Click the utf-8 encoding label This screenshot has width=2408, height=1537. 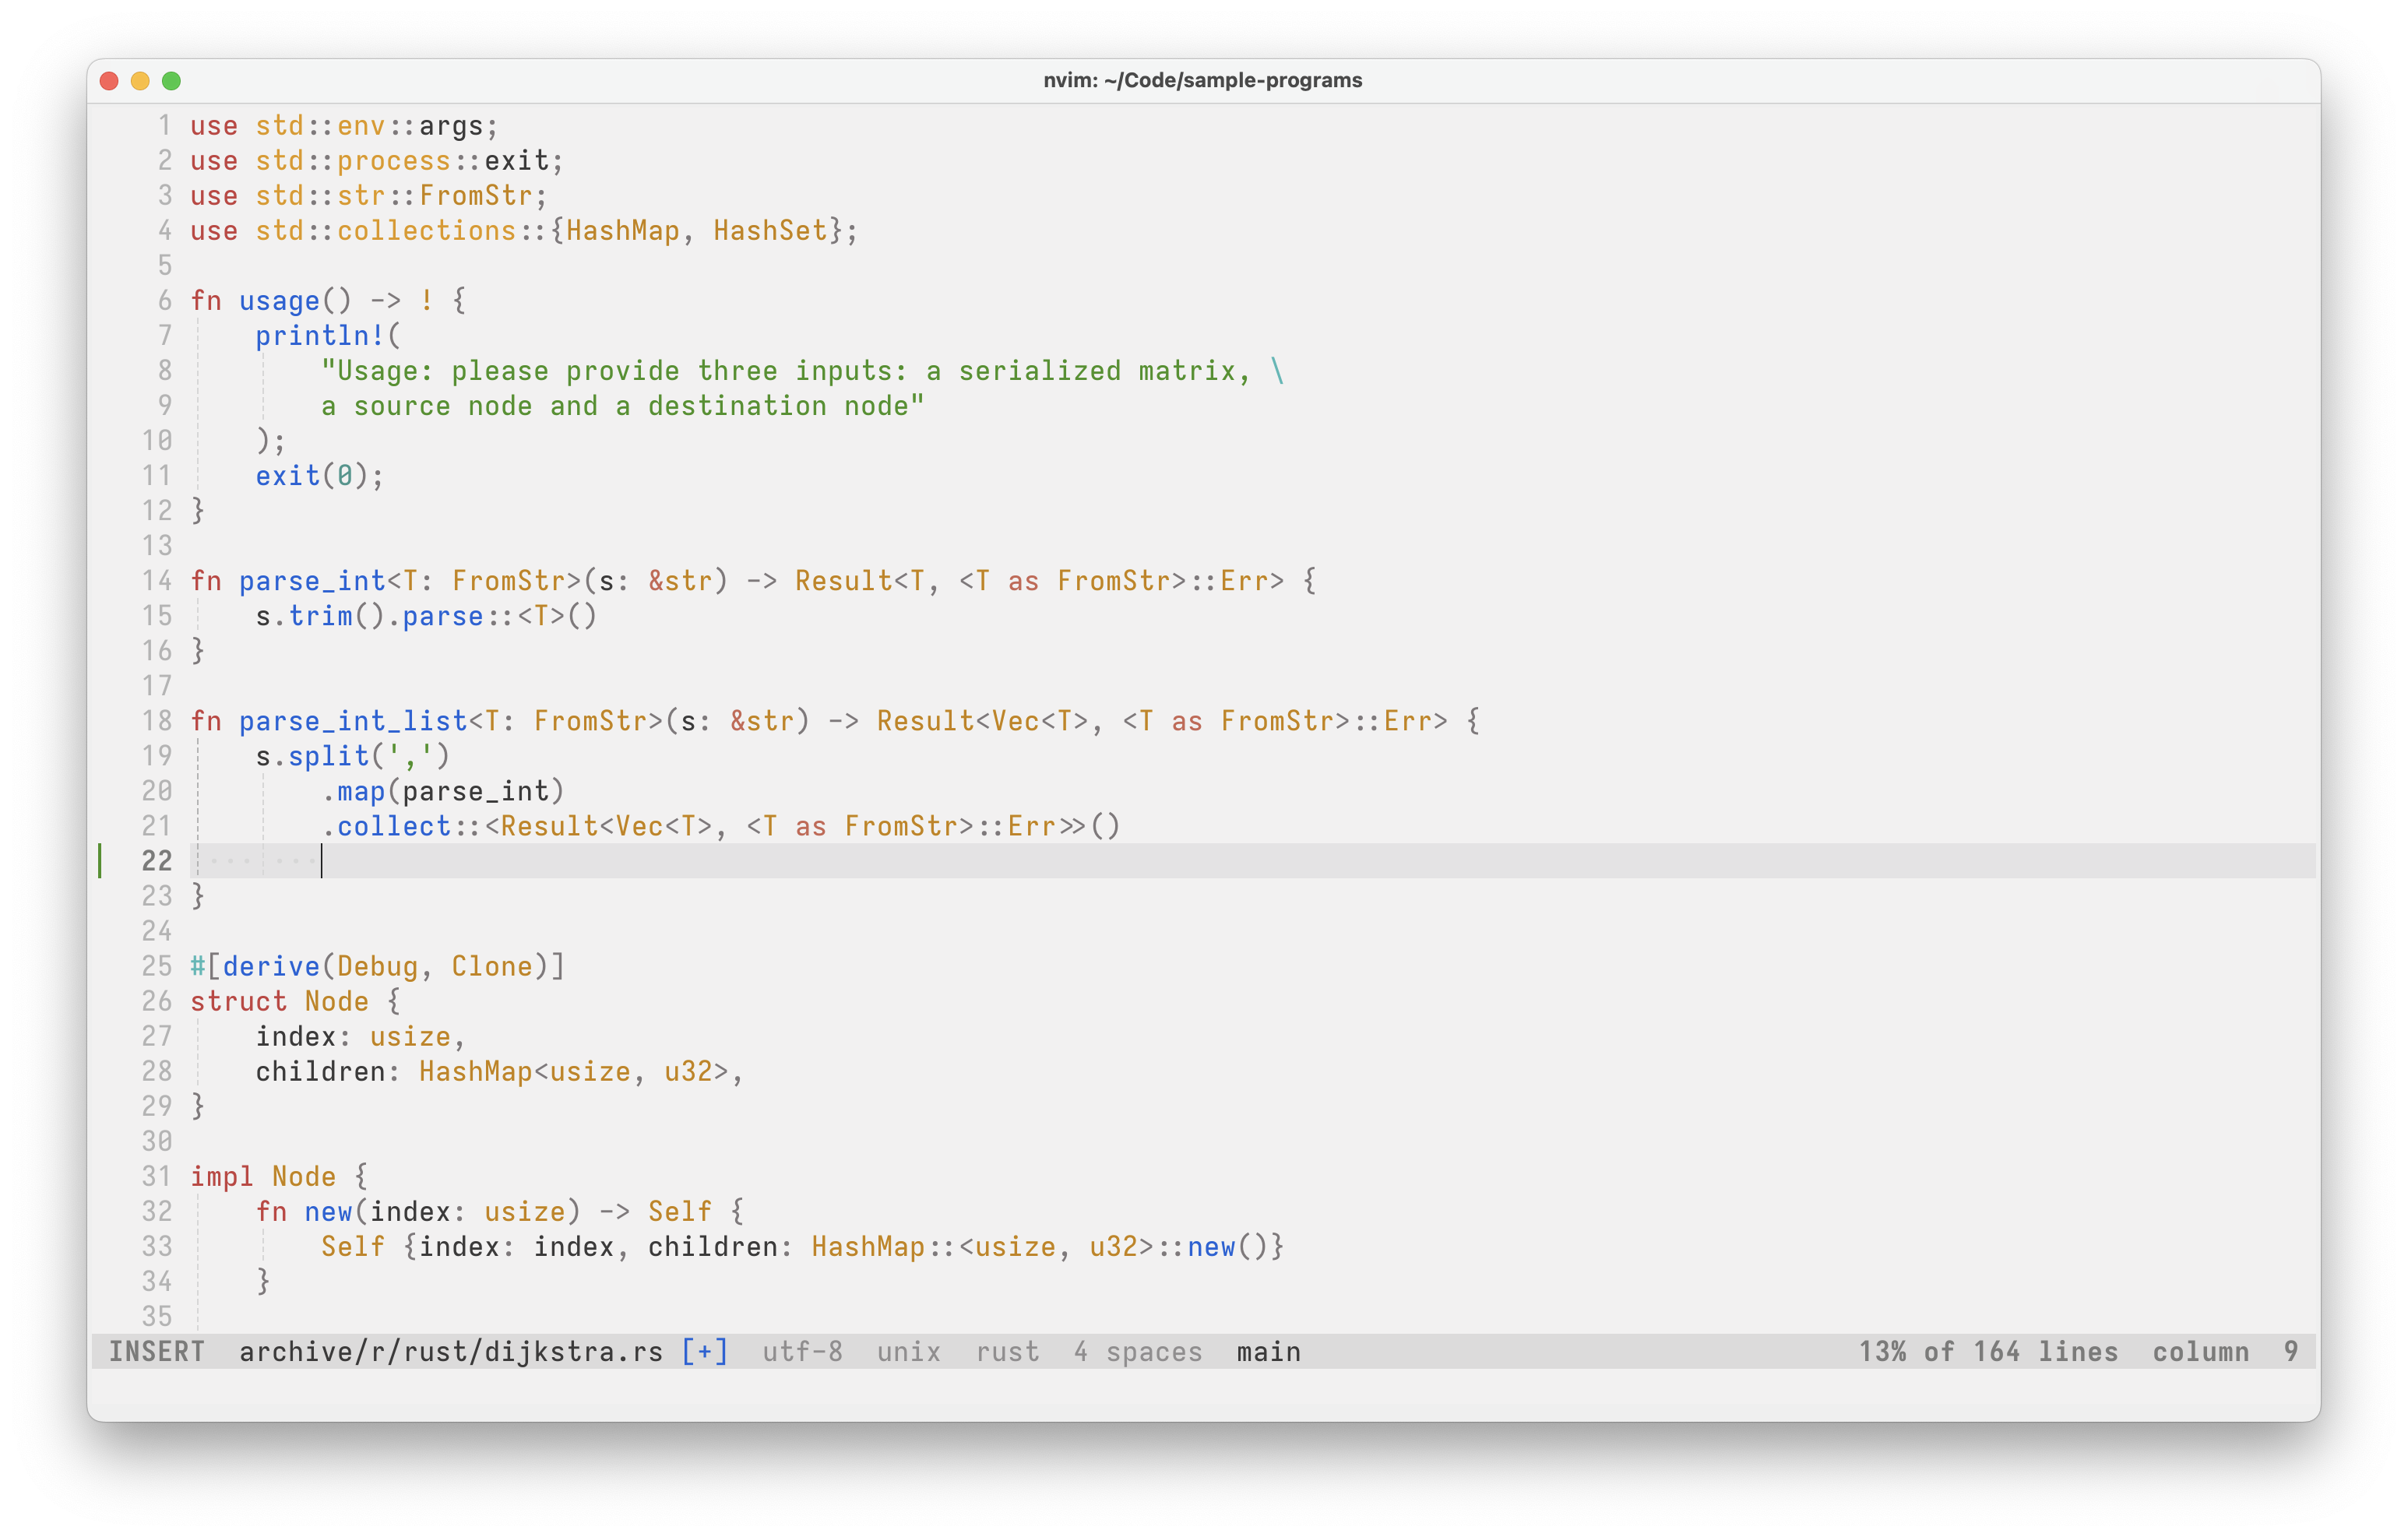tap(802, 1352)
